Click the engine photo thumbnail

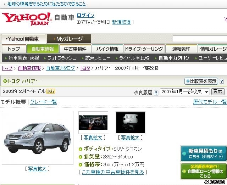131,123
